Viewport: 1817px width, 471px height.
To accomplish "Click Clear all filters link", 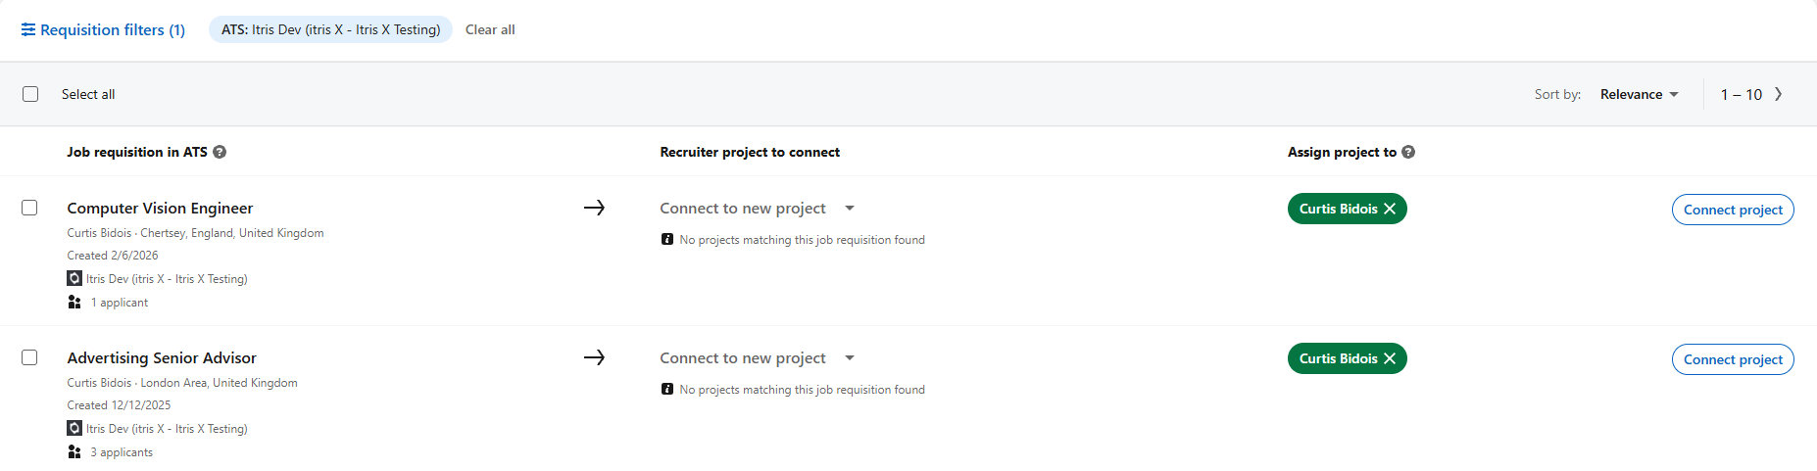I will coord(490,29).
